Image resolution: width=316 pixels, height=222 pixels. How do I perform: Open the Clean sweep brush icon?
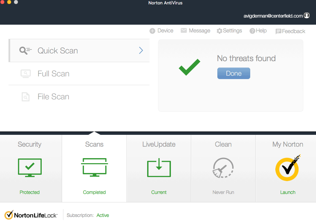[223, 168]
